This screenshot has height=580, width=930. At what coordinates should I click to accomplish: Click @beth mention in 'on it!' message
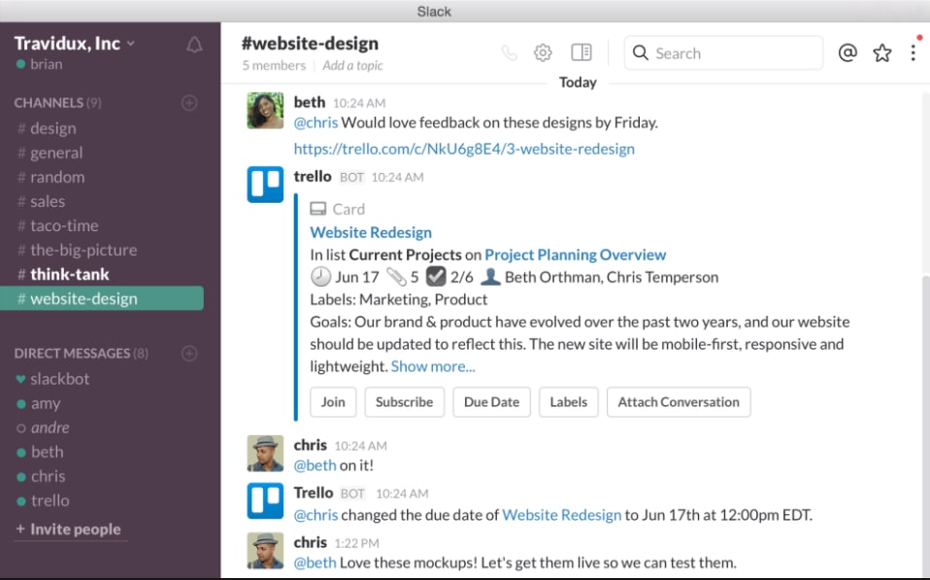click(315, 464)
